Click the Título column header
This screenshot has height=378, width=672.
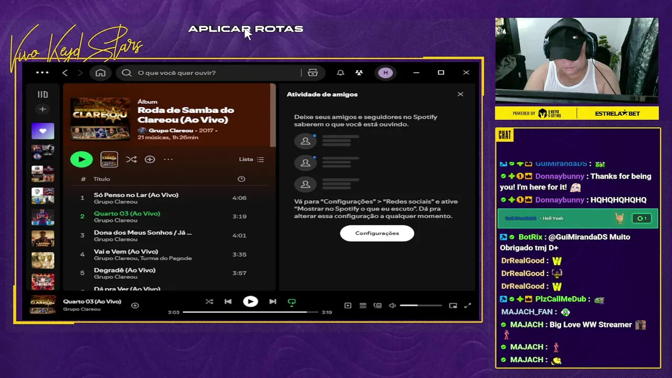click(x=102, y=179)
